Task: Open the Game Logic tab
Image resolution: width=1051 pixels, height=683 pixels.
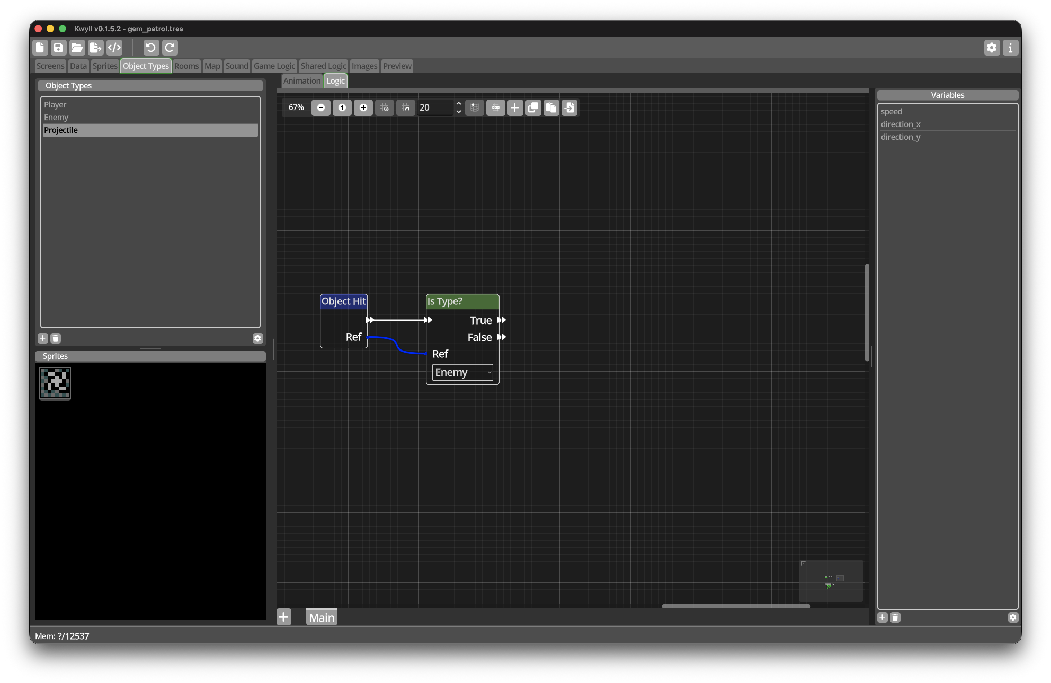Action: 275,66
